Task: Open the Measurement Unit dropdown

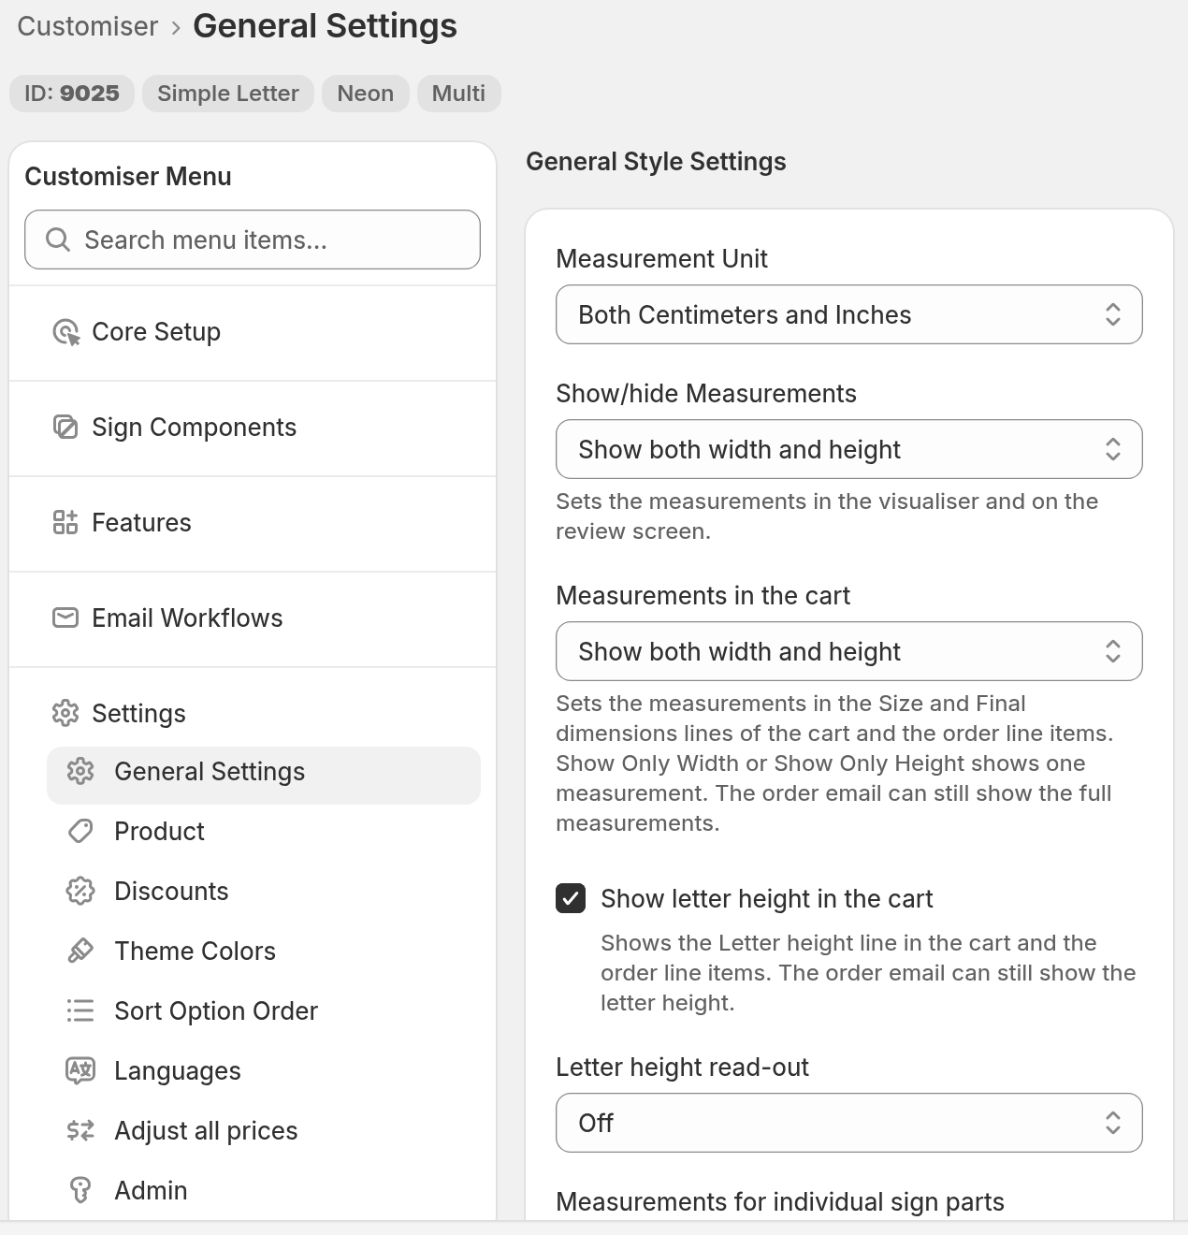Action: tap(849, 314)
